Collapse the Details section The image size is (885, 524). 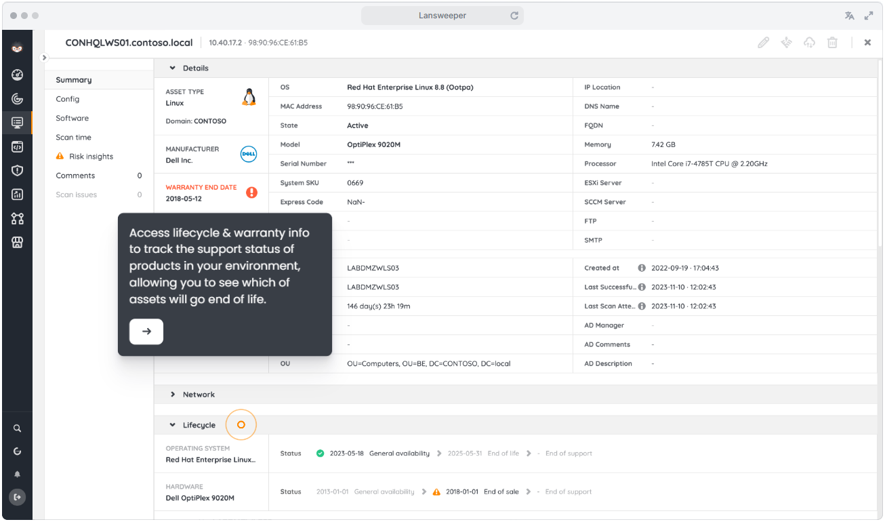coord(172,68)
